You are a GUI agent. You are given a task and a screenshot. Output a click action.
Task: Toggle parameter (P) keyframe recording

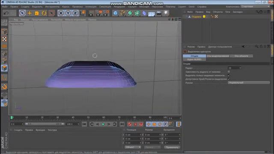click(x=165, y=124)
